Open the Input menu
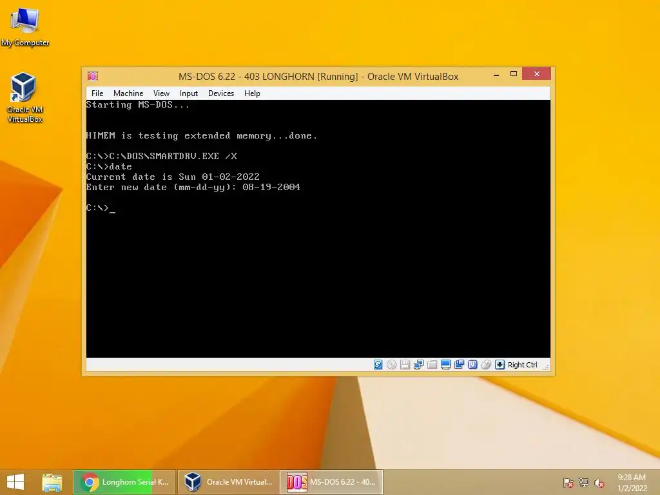The image size is (660, 495). pyautogui.click(x=189, y=93)
